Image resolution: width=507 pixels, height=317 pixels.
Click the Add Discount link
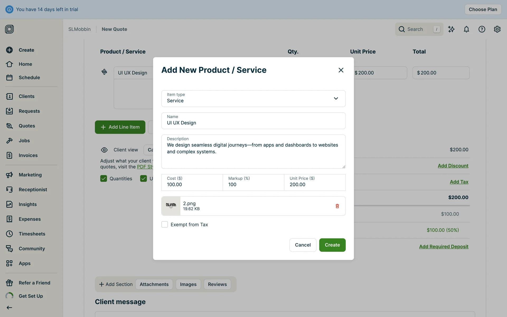pyautogui.click(x=453, y=166)
